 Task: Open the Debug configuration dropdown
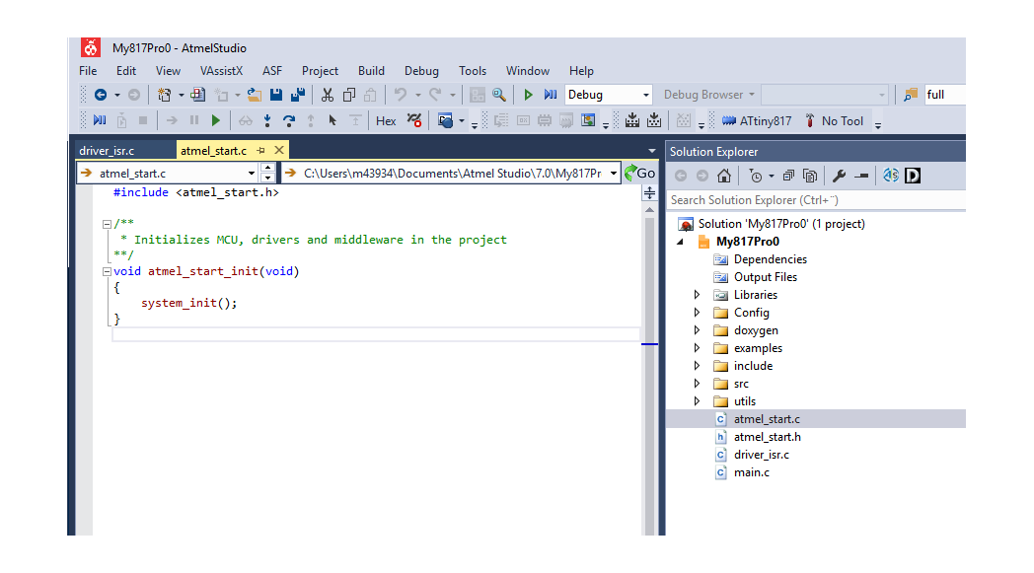click(x=646, y=95)
